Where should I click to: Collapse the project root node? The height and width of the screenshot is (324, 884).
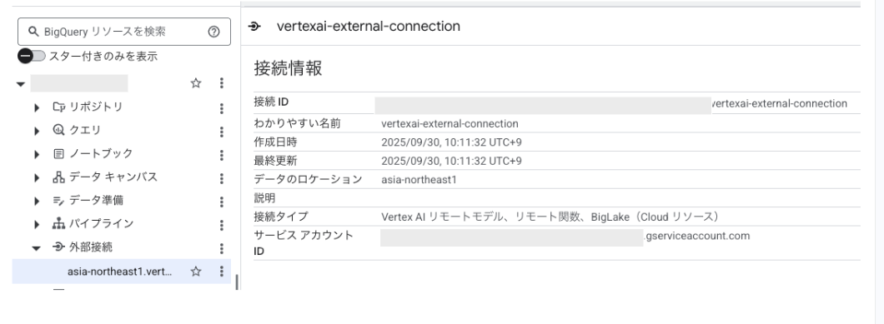21,84
